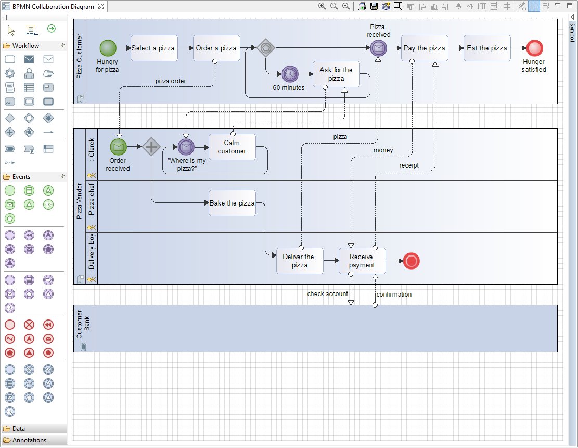Expand the Symbol side panel arrow

(572, 17)
